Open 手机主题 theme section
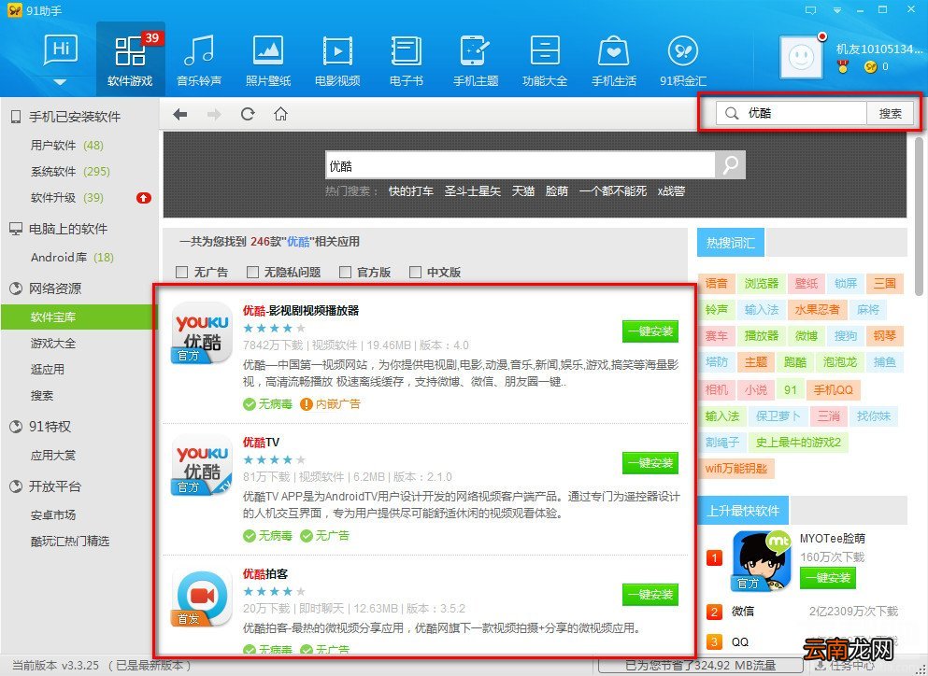The image size is (928, 676). [x=476, y=59]
